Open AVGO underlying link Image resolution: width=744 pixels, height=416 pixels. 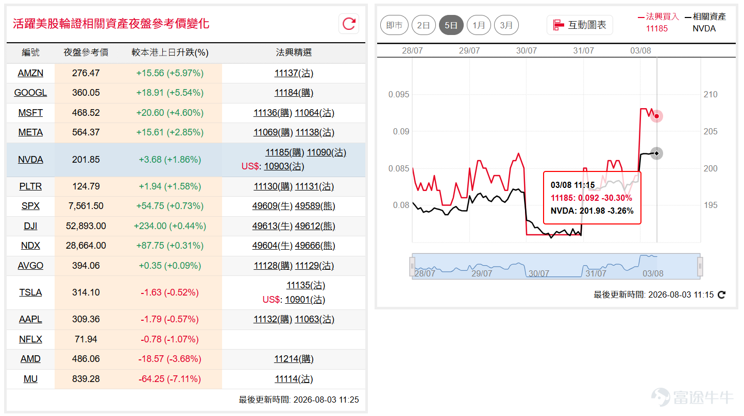point(30,266)
